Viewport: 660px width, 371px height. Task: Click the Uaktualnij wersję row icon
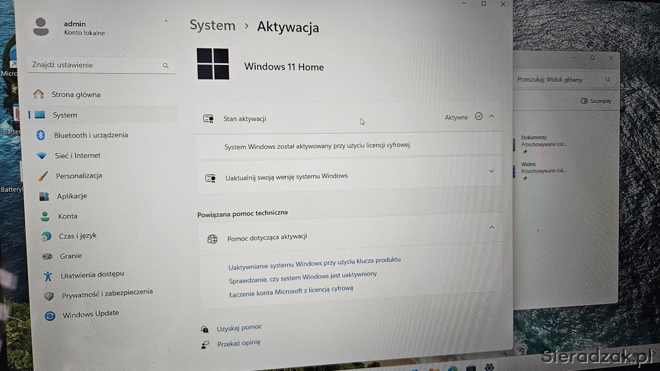(x=210, y=178)
